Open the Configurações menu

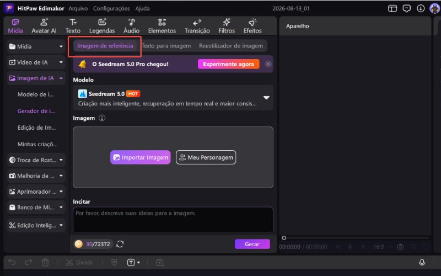(111, 8)
